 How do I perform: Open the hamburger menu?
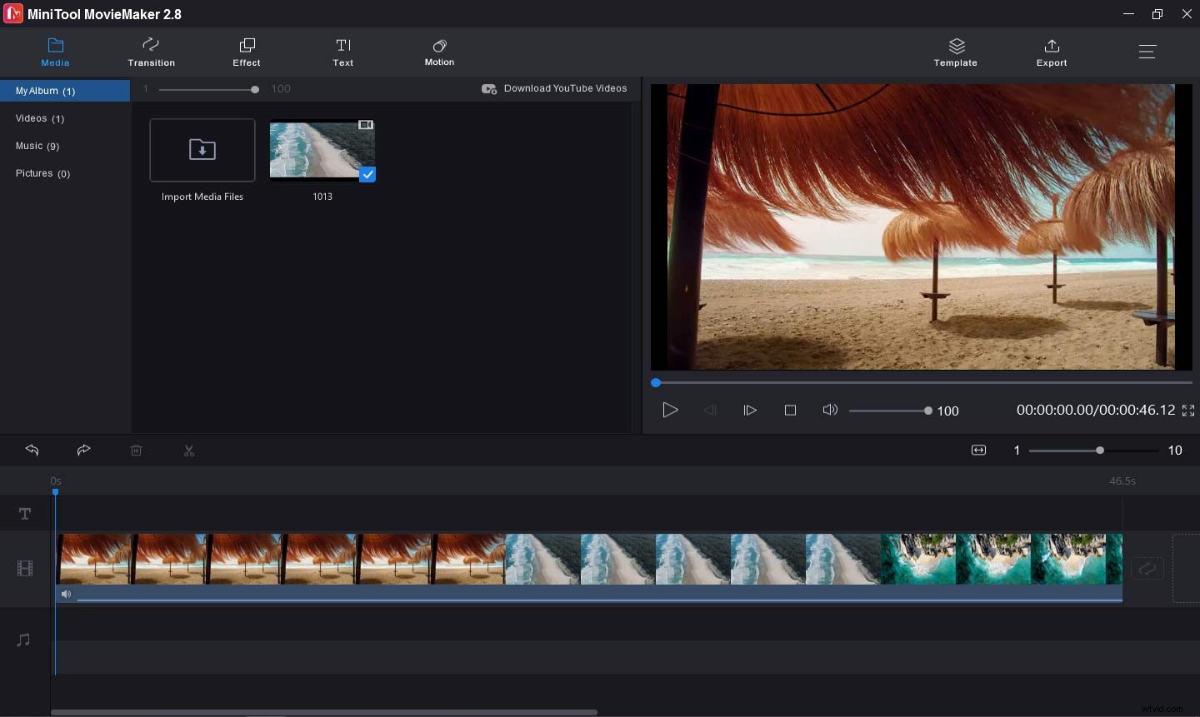point(1147,51)
